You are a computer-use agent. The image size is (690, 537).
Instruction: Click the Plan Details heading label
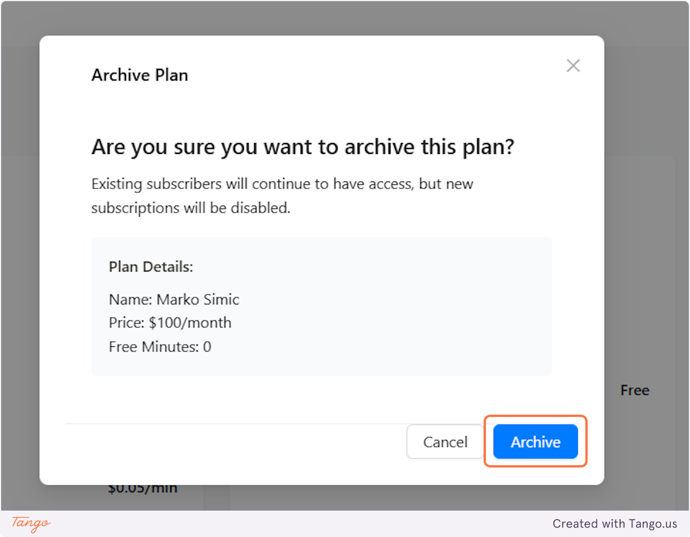point(151,266)
